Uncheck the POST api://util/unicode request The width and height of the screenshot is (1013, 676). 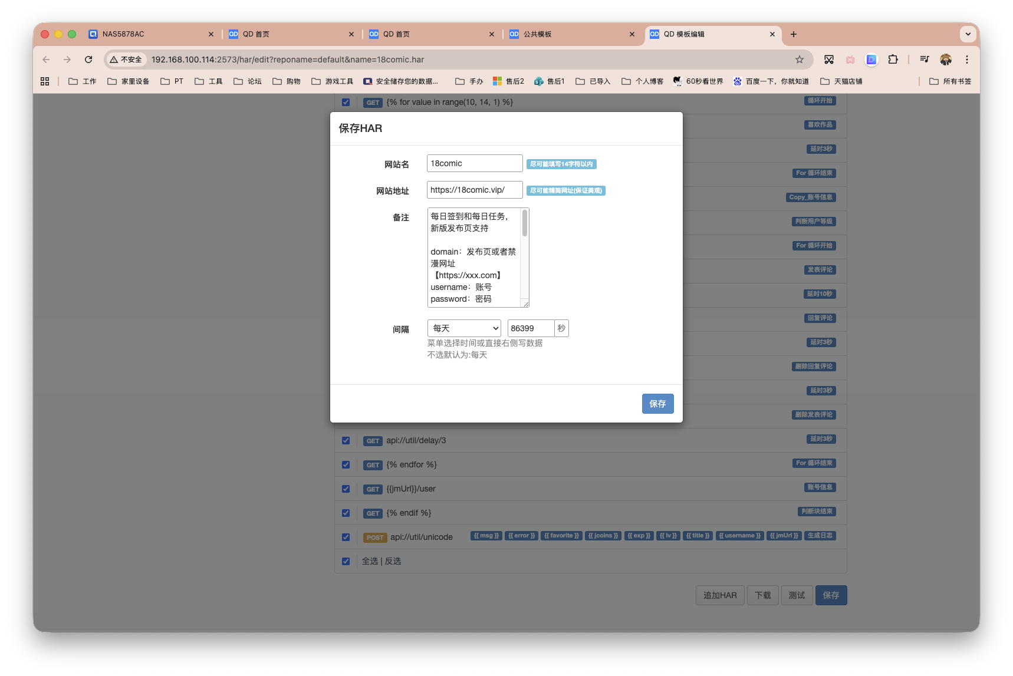346,537
